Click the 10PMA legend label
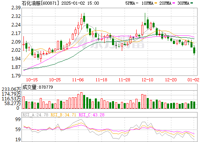Screen dimensions: 203x142 [x=148, y=3]
